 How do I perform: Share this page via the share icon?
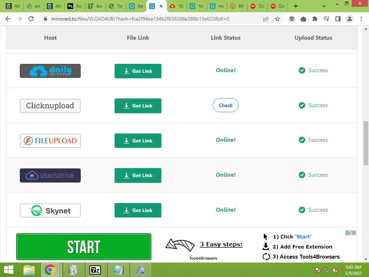point(266,19)
